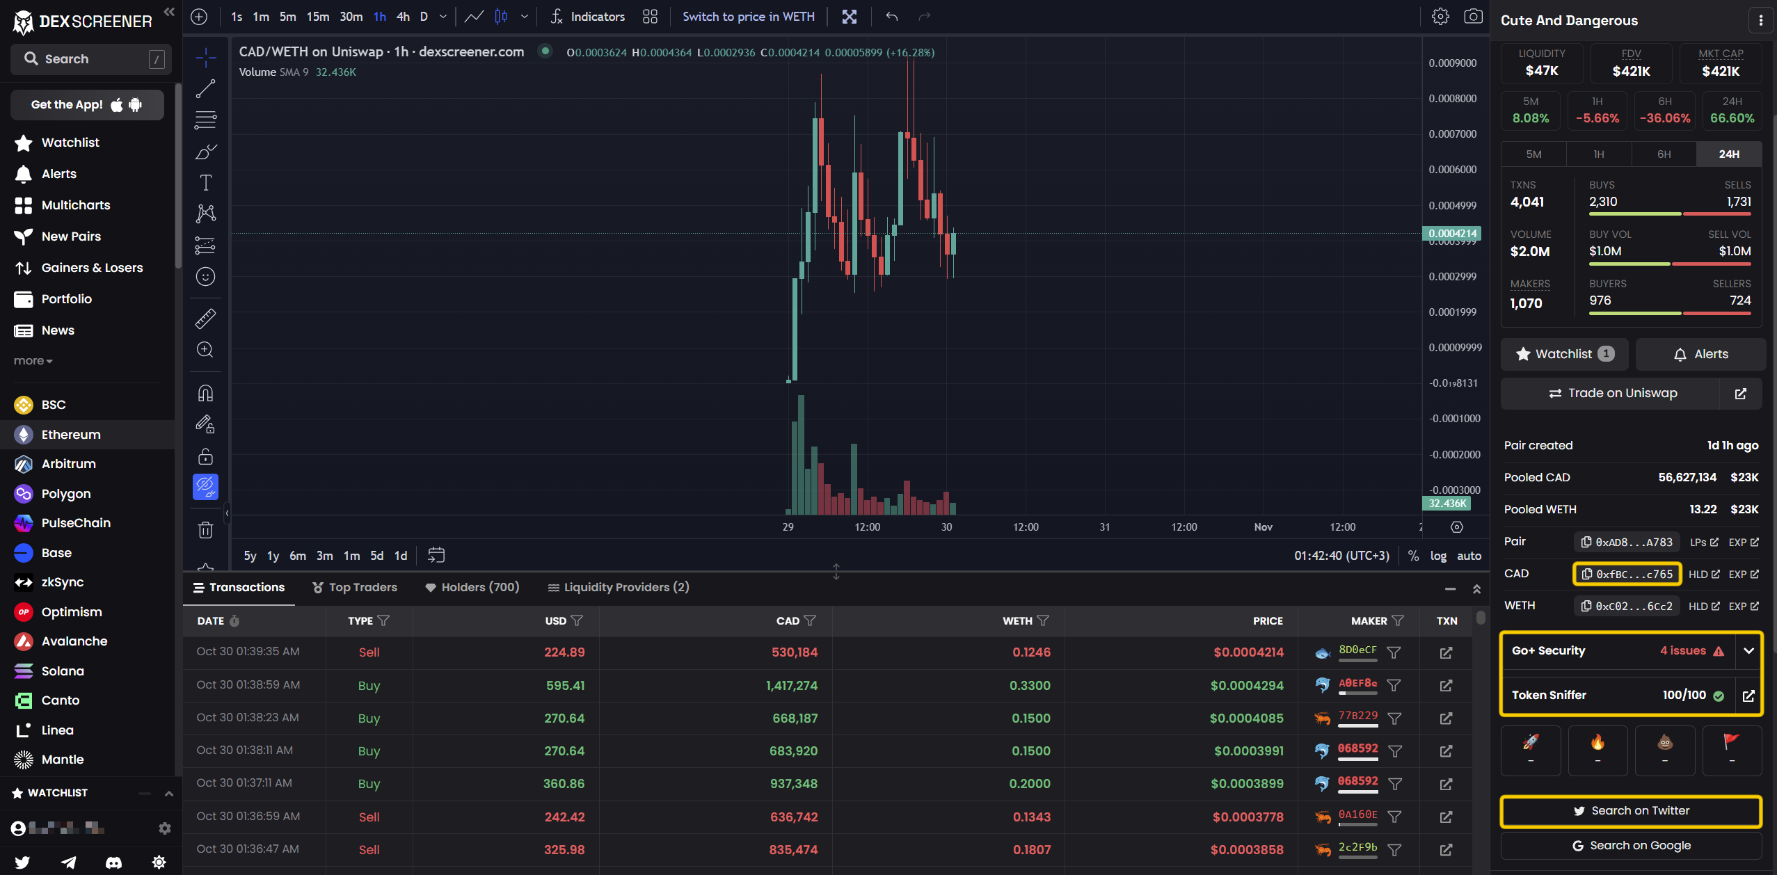Open the go to date calendar icon
The height and width of the screenshot is (875, 1777).
coord(436,555)
